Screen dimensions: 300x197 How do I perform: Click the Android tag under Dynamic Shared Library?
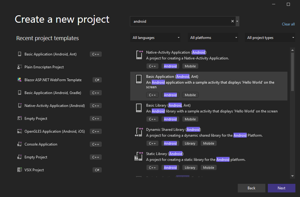tap(170, 143)
